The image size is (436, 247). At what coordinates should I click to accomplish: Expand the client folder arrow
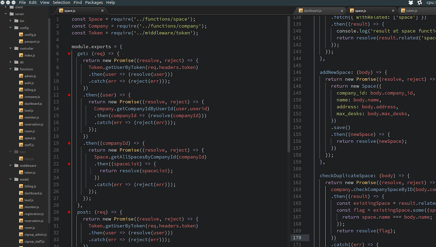pos(6,7)
